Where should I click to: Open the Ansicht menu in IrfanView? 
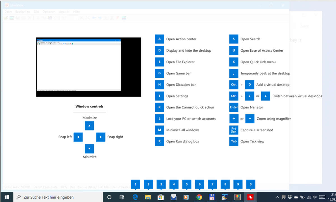(64, 12)
